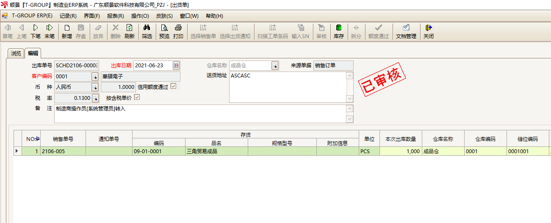The image size is (551, 223).
Task: Expand the 税率 tax rate selector
Action: point(95,98)
